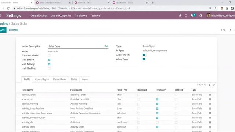Go to next page of fields list
This screenshot has height=132, width=235.
214,85
